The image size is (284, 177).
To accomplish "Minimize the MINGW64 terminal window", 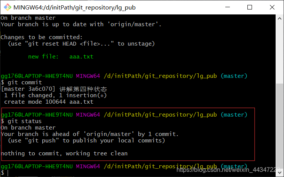I will click(228, 7).
